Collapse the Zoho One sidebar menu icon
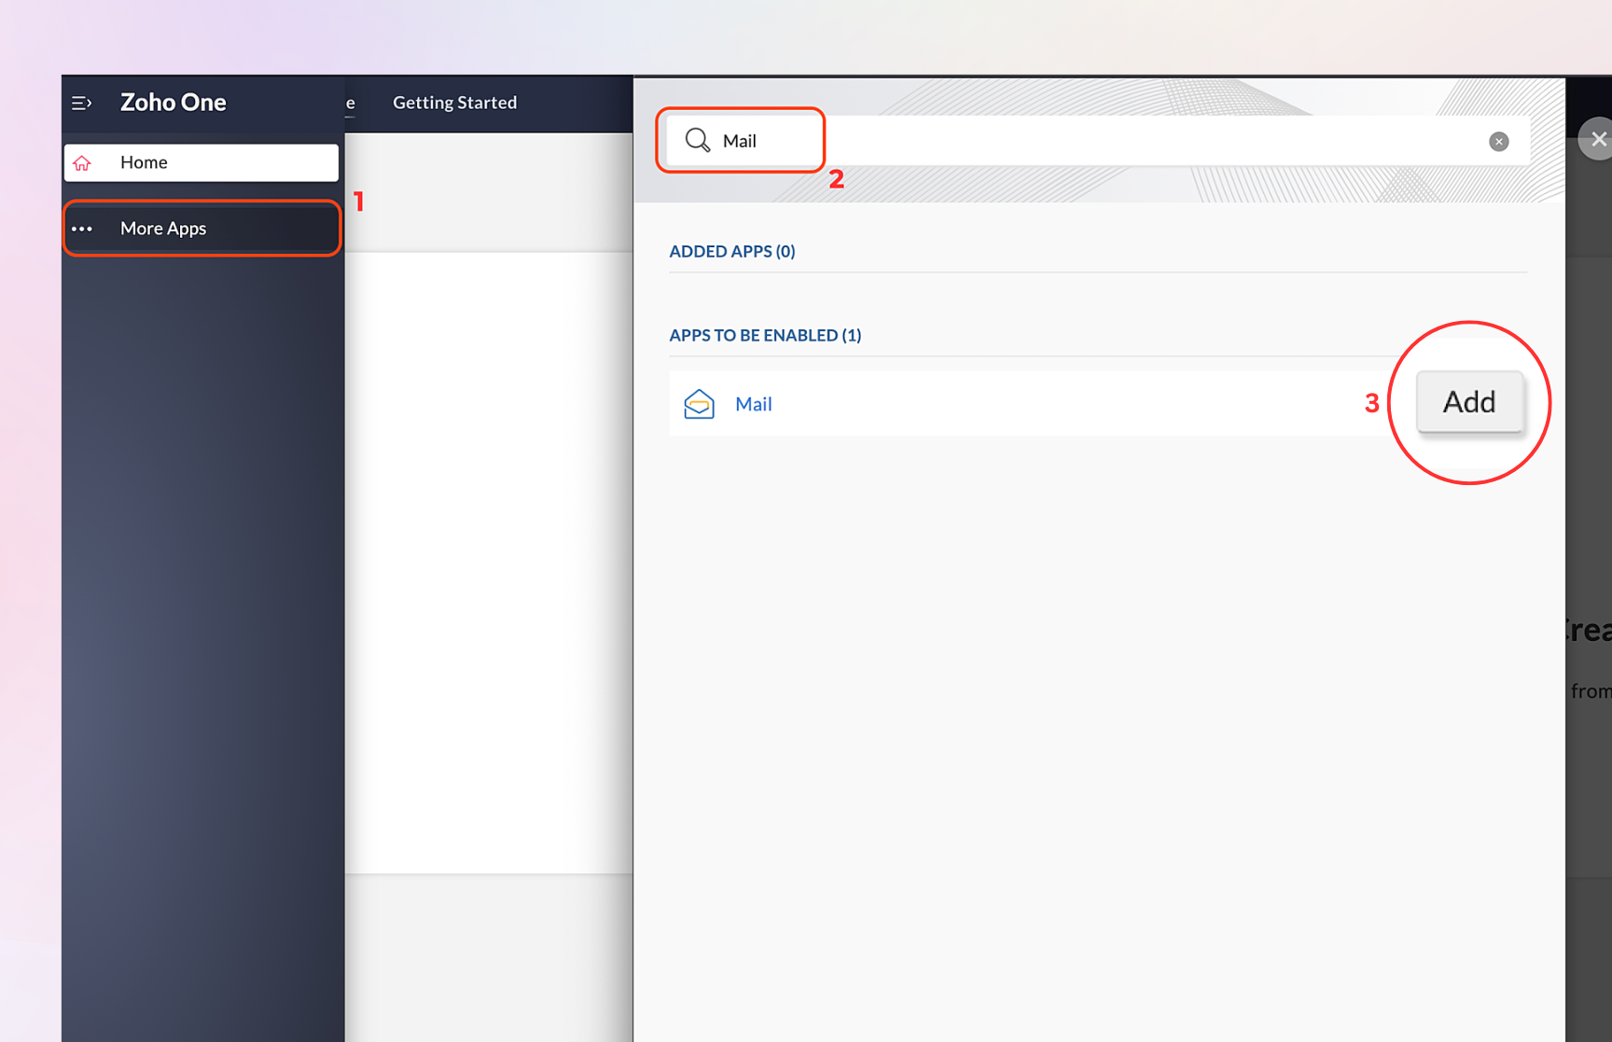This screenshot has width=1612, height=1042. click(x=82, y=103)
